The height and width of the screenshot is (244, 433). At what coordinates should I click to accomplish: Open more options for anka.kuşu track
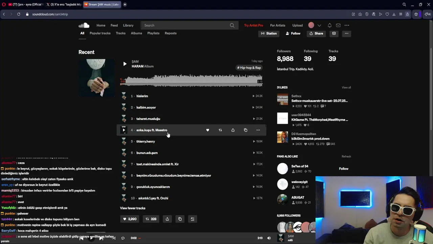pyautogui.click(x=258, y=130)
